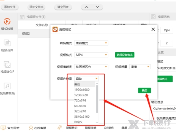This screenshot has width=176, height=132.
Task: Select the 视频2 file row
Action: coord(34,34)
